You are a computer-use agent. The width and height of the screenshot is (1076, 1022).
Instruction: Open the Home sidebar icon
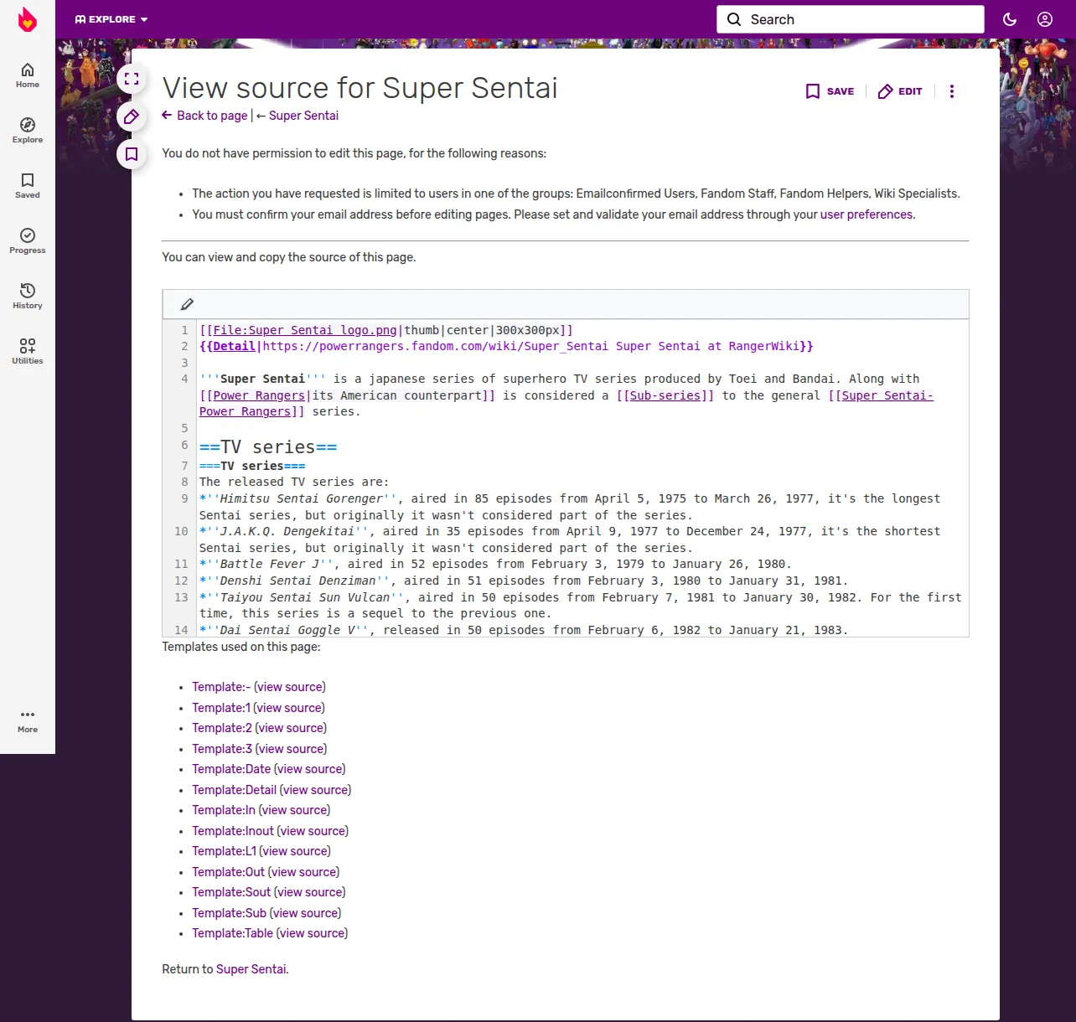[28, 75]
